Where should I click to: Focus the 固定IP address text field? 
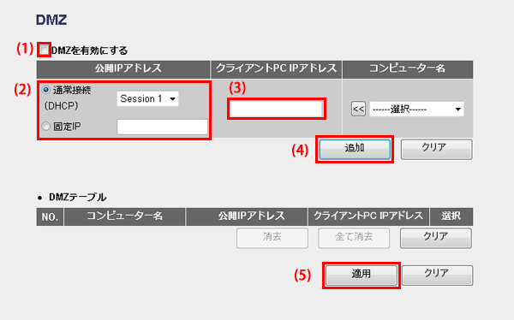pos(162,127)
